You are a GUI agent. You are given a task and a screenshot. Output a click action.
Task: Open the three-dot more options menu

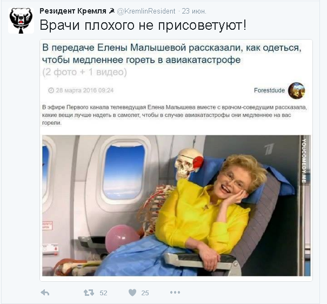pyautogui.click(x=175, y=292)
